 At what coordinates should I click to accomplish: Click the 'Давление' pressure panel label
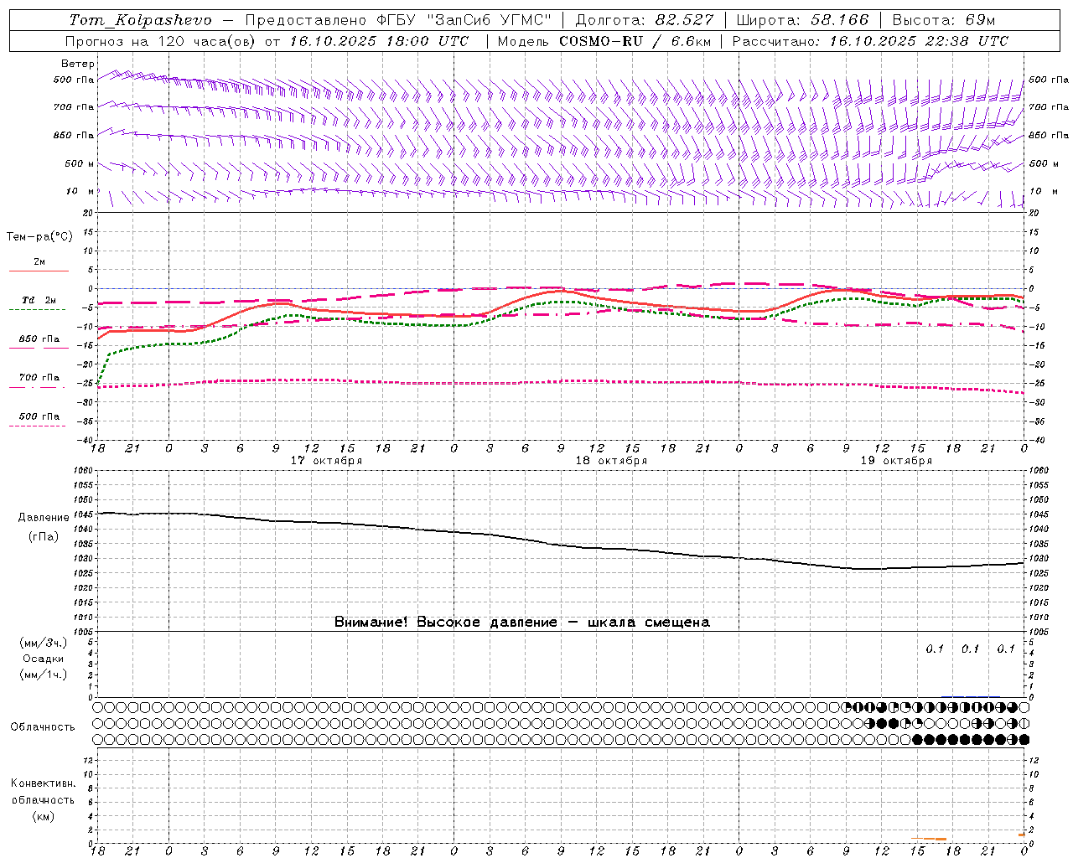pyautogui.click(x=44, y=518)
